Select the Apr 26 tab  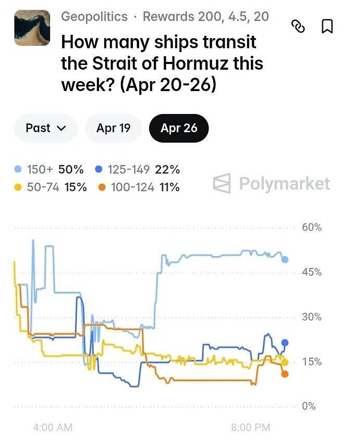[x=179, y=128]
